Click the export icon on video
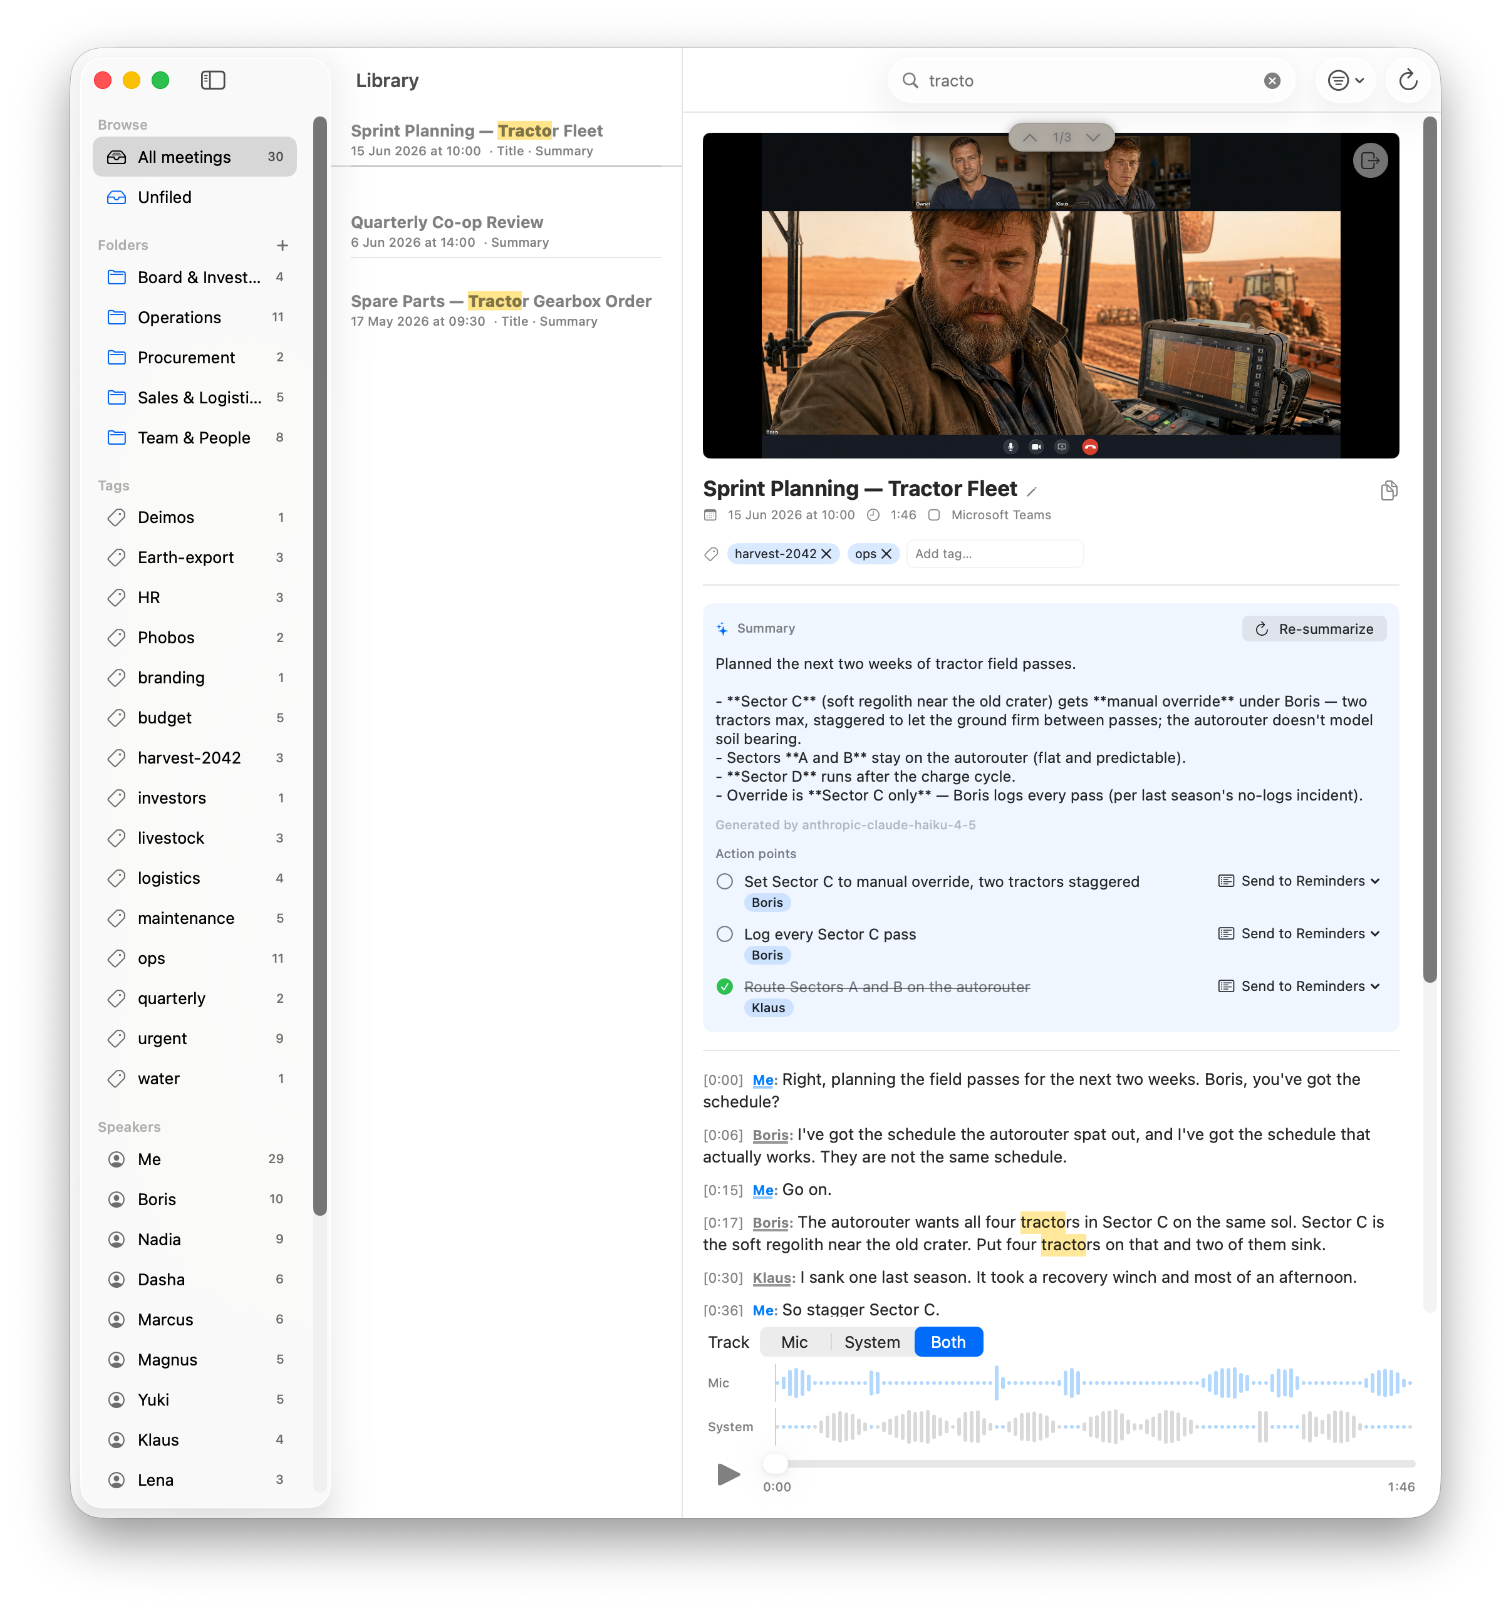1511x1611 pixels. (x=1370, y=160)
